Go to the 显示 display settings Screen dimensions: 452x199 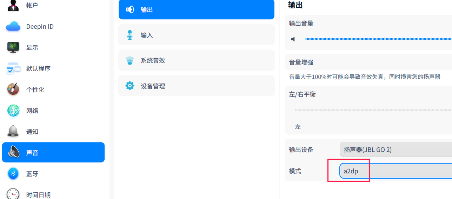(53, 47)
